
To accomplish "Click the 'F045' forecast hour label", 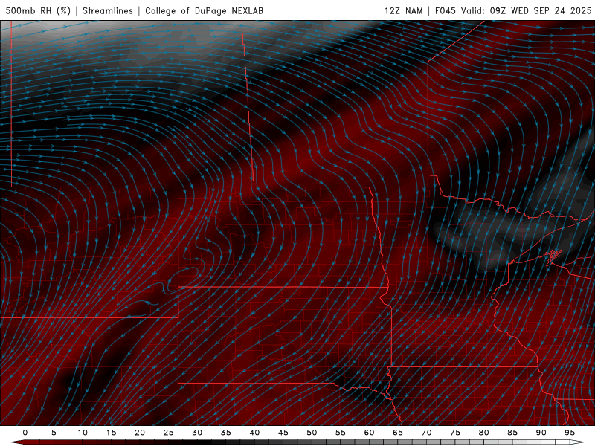I will click(445, 10).
